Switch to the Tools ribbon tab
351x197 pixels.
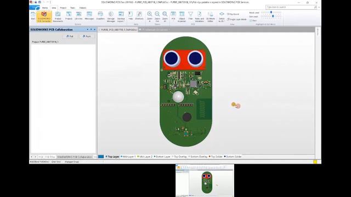pyautogui.click(x=73, y=8)
